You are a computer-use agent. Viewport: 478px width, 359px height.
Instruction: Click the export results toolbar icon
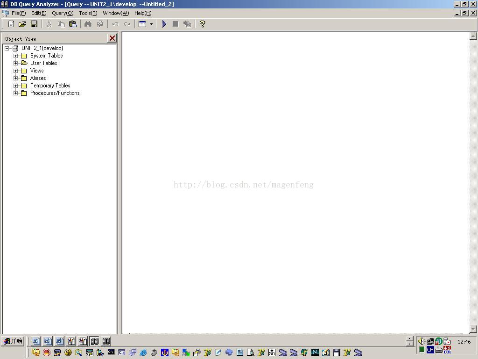tap(187, 24)
